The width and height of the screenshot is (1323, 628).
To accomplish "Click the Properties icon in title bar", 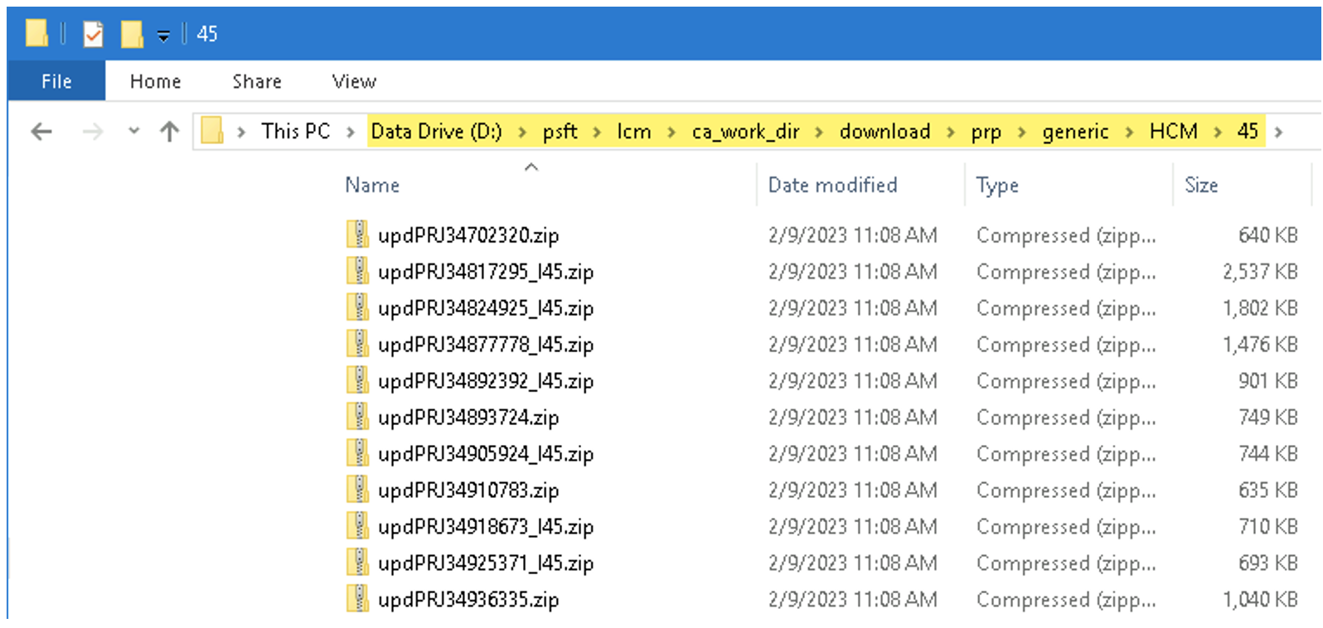I will click(94, 34).
